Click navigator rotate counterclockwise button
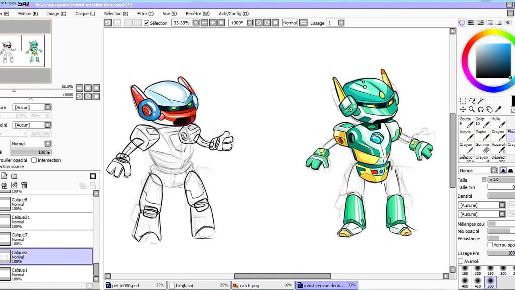The image size is (515, 290). [x=79, y=97]
